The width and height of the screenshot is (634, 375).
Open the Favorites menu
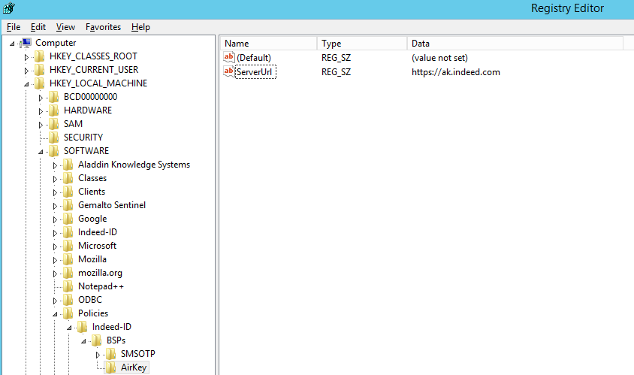tap(103, 27)
